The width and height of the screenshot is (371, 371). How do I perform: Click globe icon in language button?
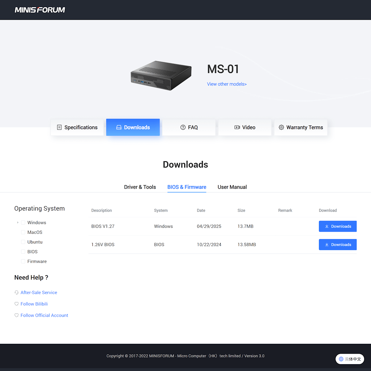[x=341, y=359]
